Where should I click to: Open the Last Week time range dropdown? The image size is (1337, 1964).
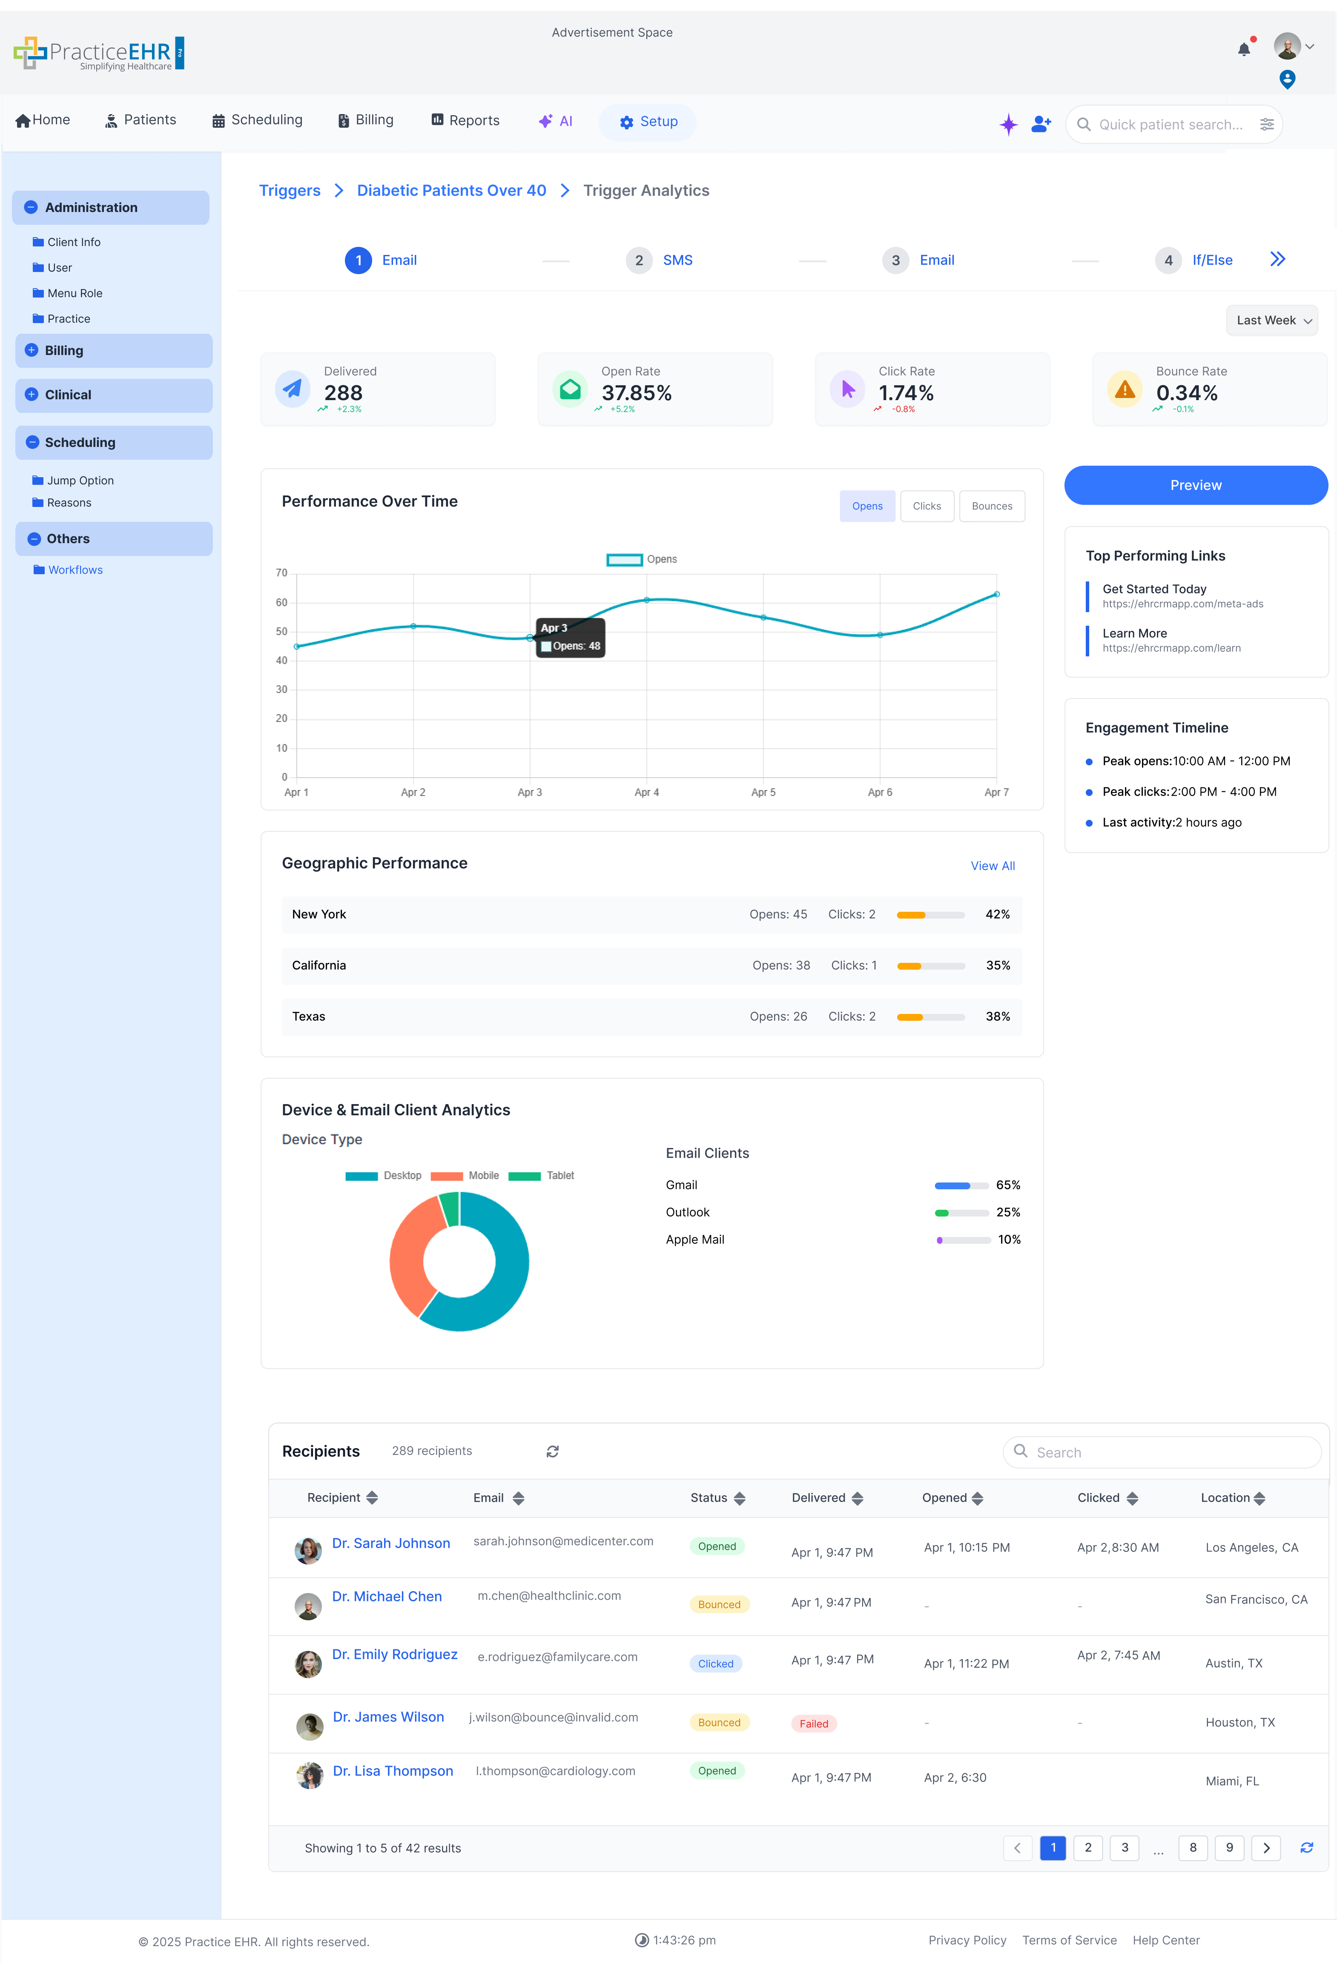[1271, 320]
